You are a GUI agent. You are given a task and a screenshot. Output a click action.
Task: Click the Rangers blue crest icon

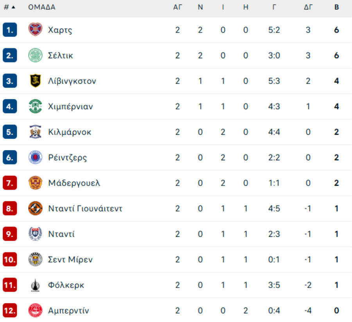coord(35,157)
